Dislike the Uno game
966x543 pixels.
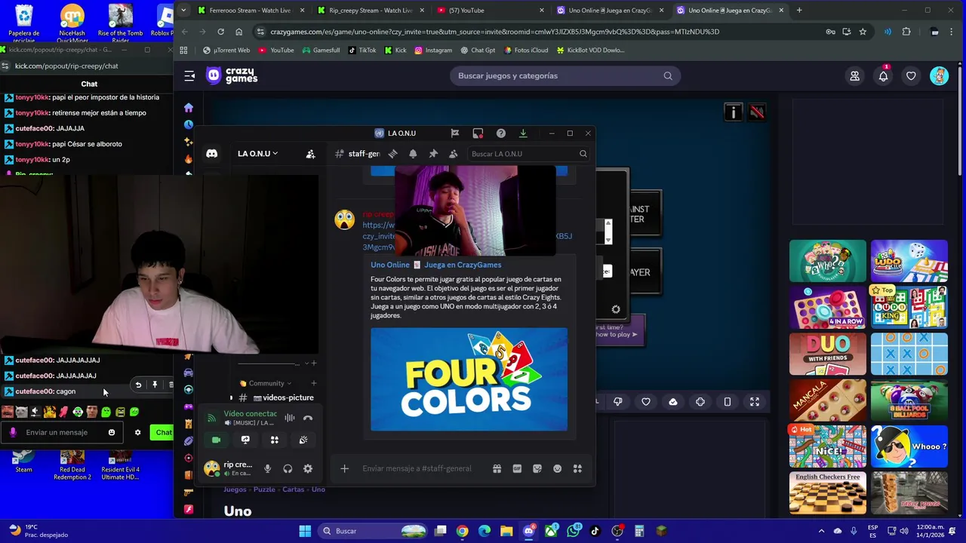[618, 402]
